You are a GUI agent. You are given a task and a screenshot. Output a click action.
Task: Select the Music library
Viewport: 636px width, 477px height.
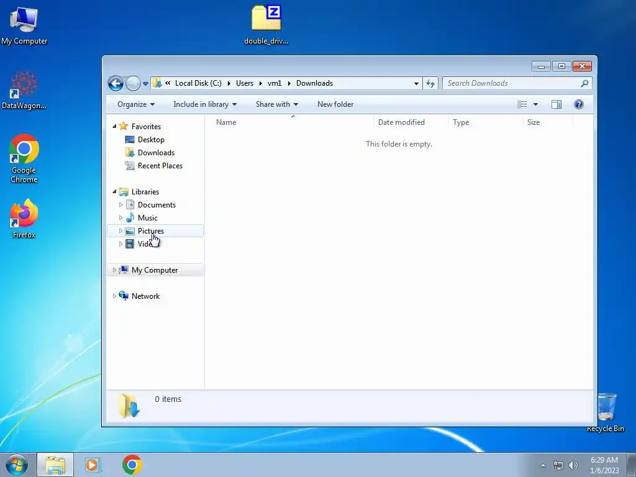148,218
